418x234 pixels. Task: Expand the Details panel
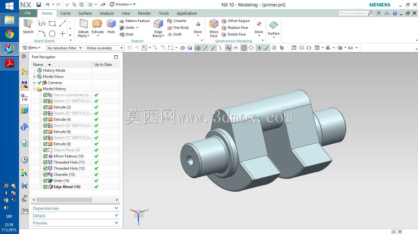tap(75, 216)
